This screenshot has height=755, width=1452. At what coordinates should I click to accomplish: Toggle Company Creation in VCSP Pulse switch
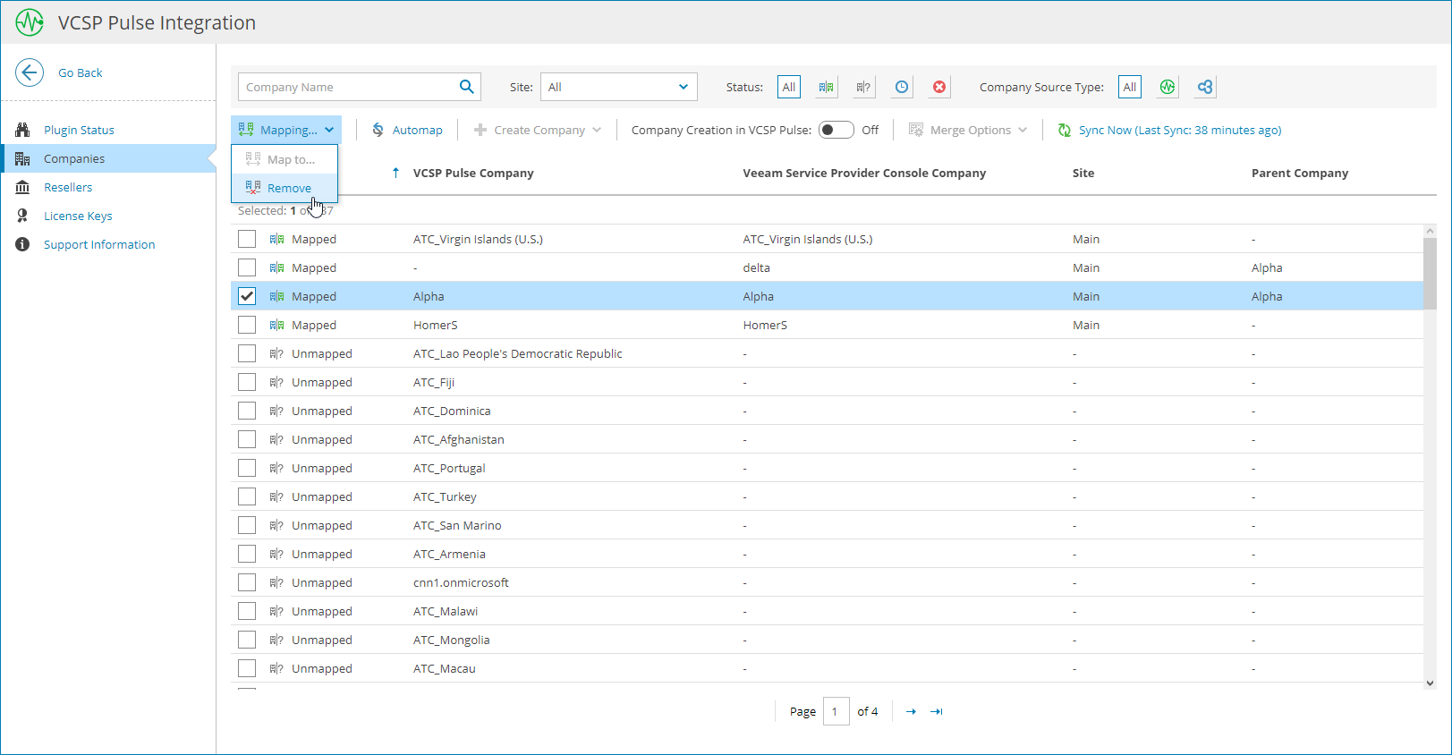coord(836,130)
